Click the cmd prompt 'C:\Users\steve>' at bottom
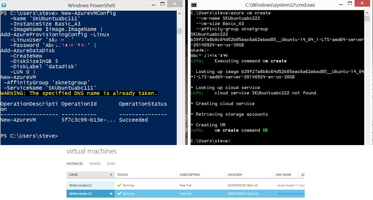Viewport: 373px width, 200px height. pyautogui.click(x=211, y=141)
